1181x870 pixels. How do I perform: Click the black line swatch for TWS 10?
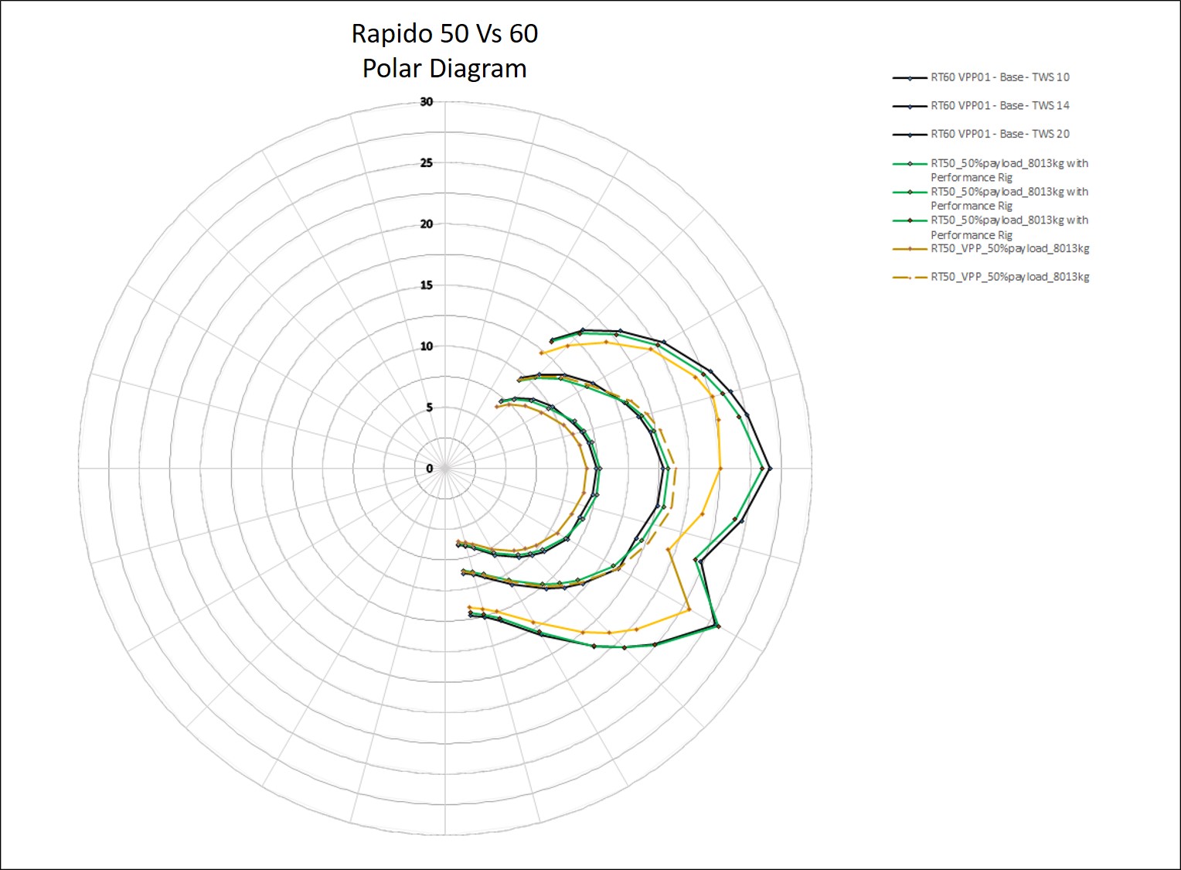[910, 77]
